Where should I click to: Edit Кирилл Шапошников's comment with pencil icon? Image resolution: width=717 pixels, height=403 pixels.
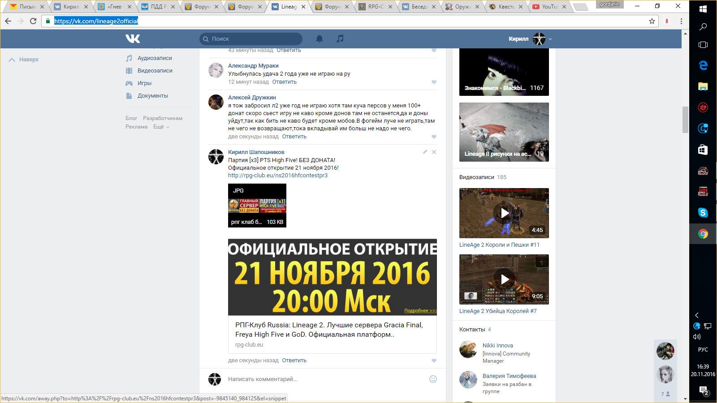pos(425,152)
